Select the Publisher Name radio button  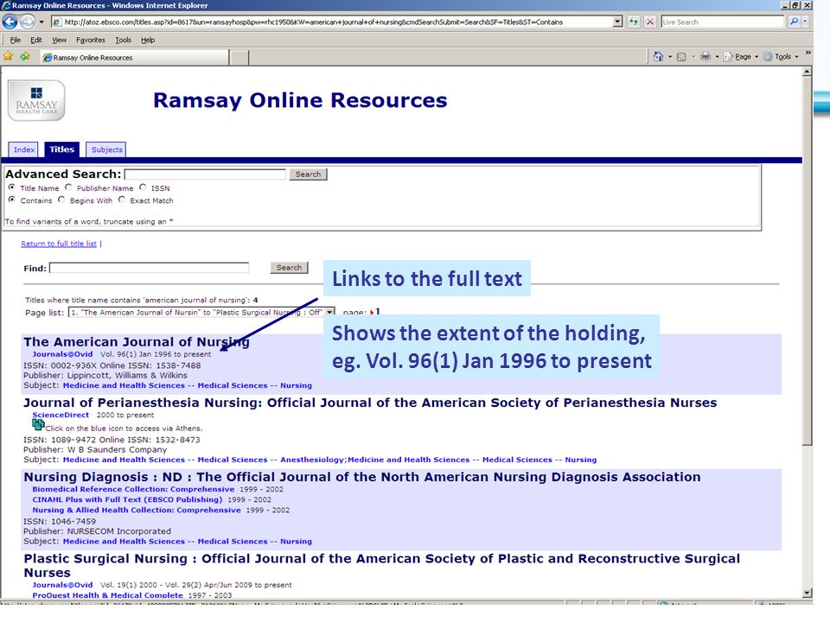[x=68, y=187]
